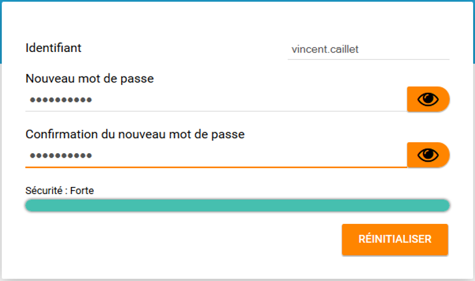Click the Confirmation du nouveau mot de passe label
Viewport: 475px width, 281px height.
[135, 134]
